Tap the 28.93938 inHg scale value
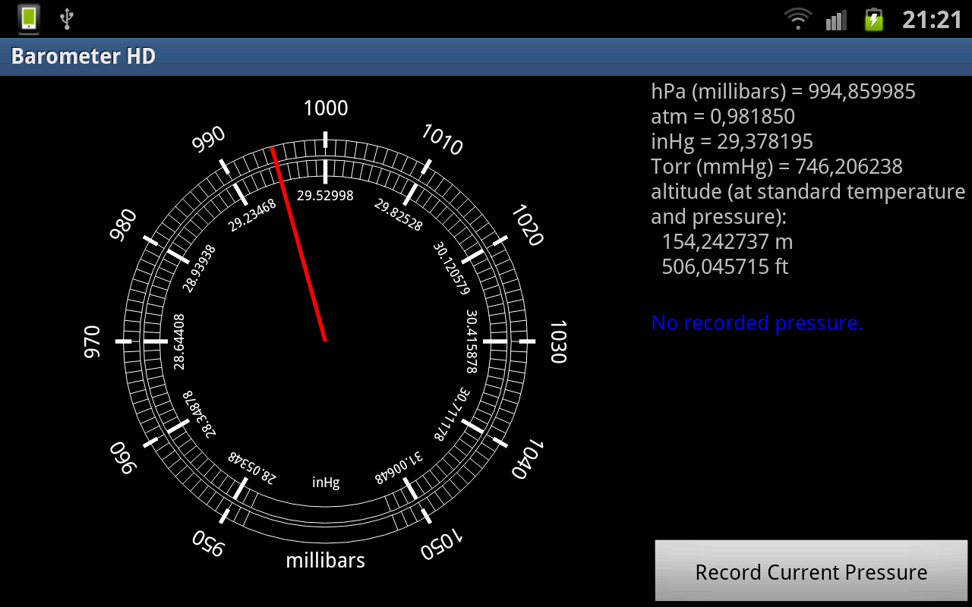 pyautogui.click(x=199, y=269)
